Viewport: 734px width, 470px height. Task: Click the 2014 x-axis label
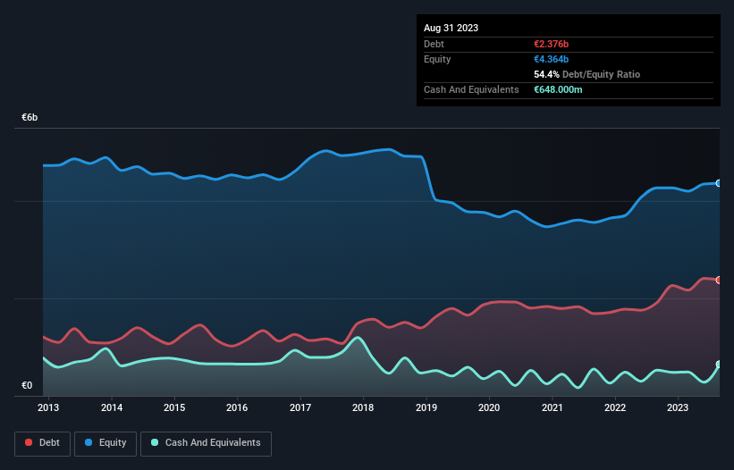click(x=112, y=407)
